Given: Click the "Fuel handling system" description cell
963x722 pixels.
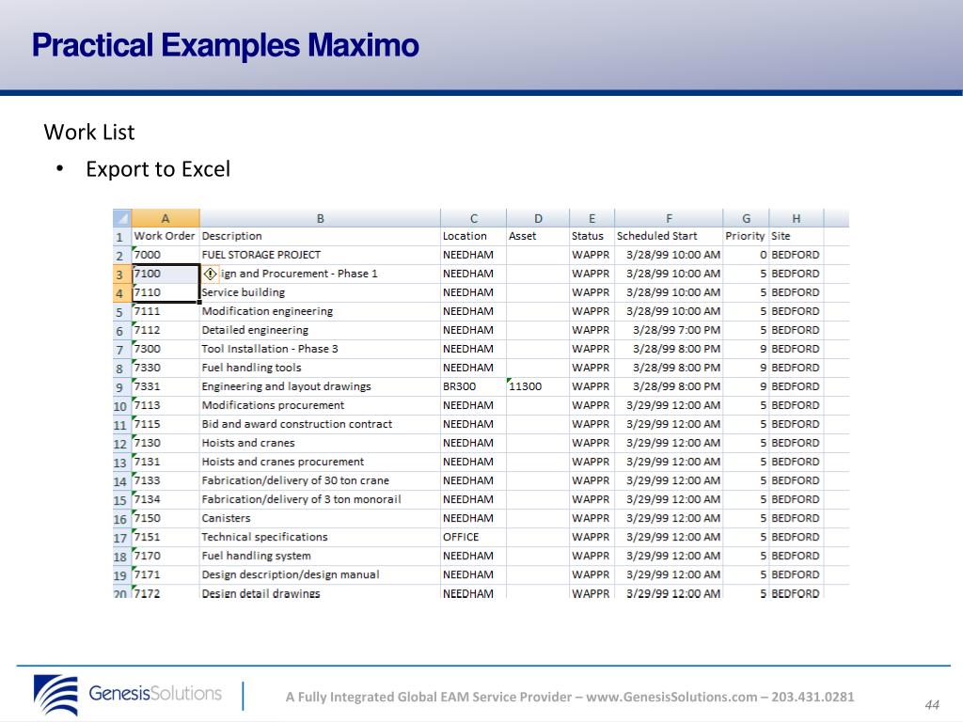Looking at the screenshot, I should click(x=320, y=557).
